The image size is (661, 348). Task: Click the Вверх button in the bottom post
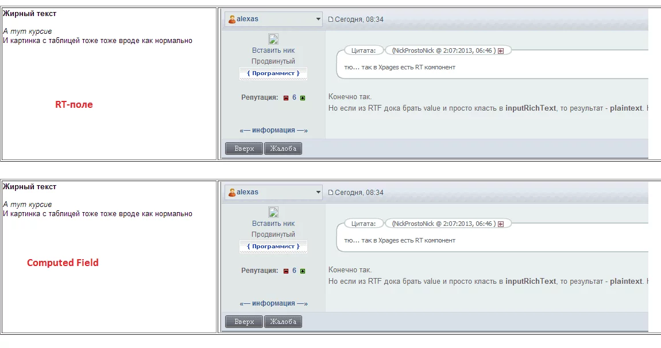pyautogui.click(x=244, y=322)
